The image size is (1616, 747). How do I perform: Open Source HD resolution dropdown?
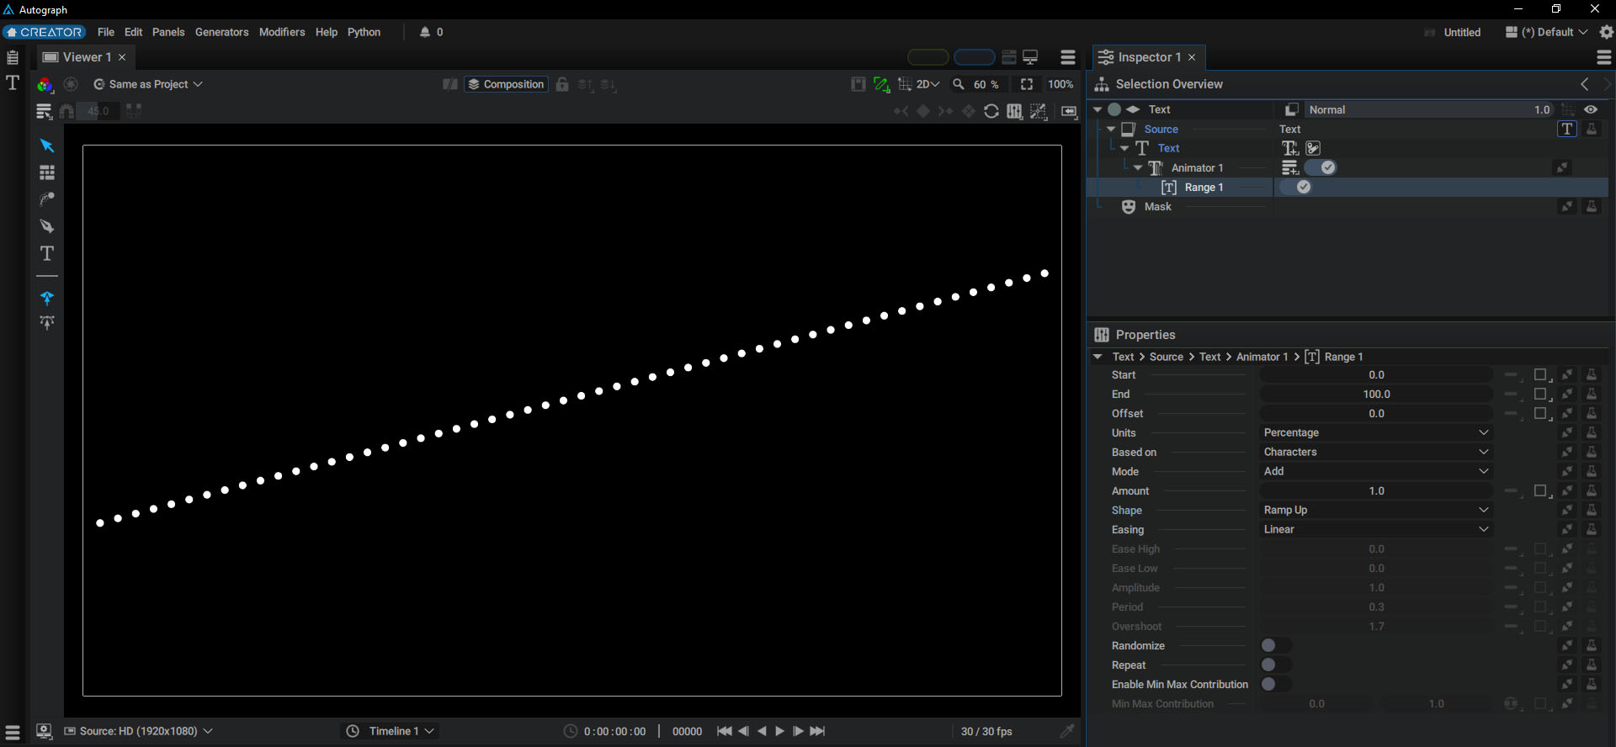(x=139, y=731)
